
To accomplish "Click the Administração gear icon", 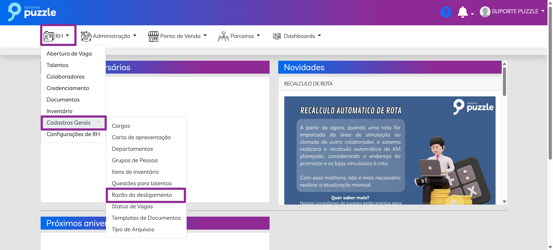I will tap(86, 36).
